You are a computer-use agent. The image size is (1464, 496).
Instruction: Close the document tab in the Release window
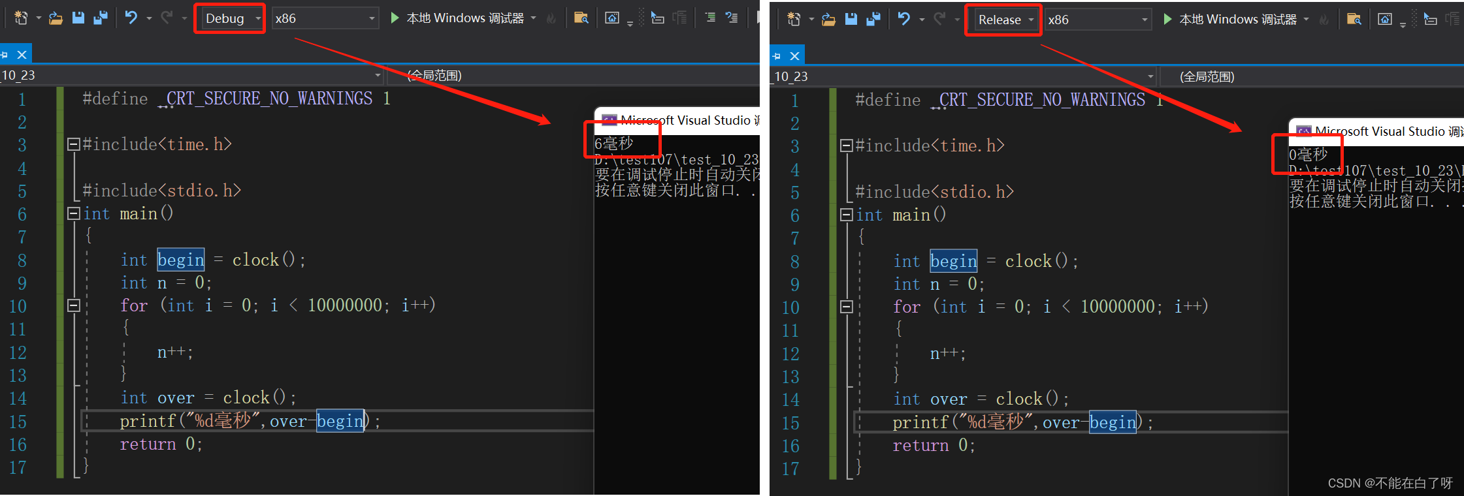[794, 56]
